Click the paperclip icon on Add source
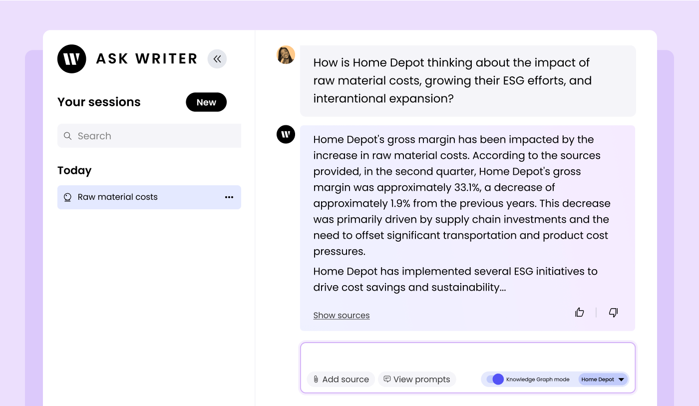This screenshot has height=406, width=699. point(316,380)
